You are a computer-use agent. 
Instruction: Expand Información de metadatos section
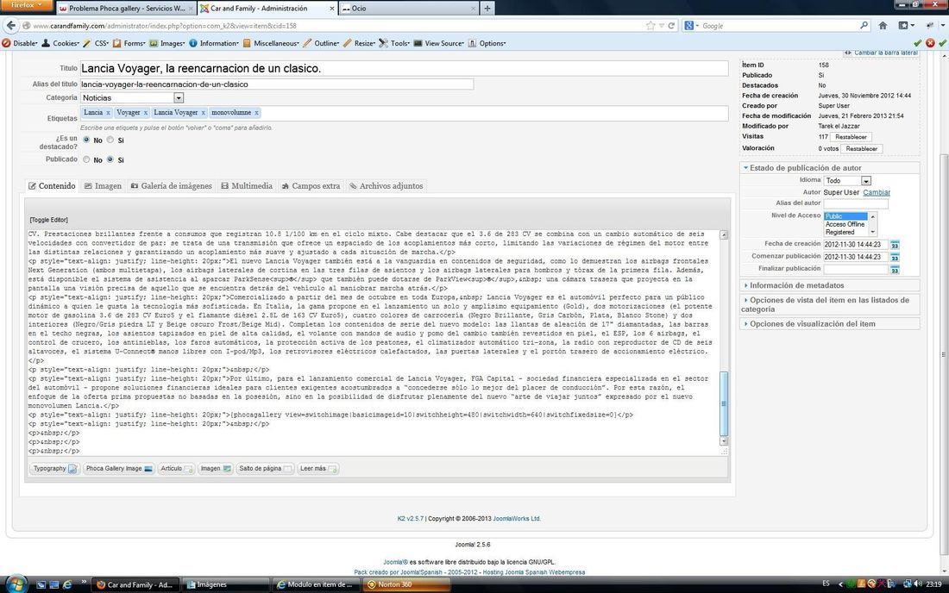[x=829, y=285]
